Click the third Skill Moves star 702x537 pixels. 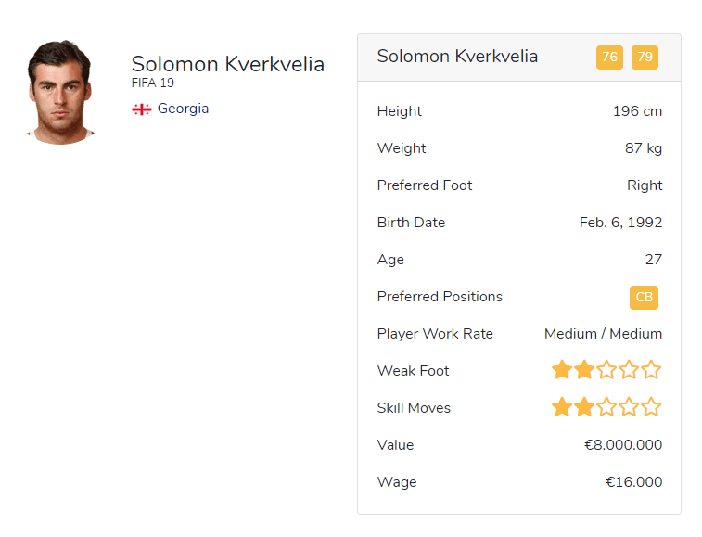tap(606, 407)
